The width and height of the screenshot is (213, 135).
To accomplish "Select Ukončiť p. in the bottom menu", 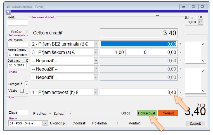I will 58,123.
